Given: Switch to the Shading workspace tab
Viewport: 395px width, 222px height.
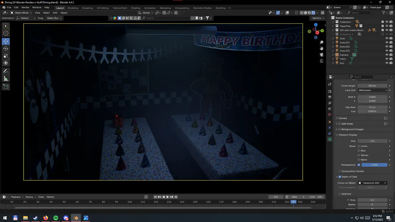Looking at the screenshot, I should tap(136, 8).
